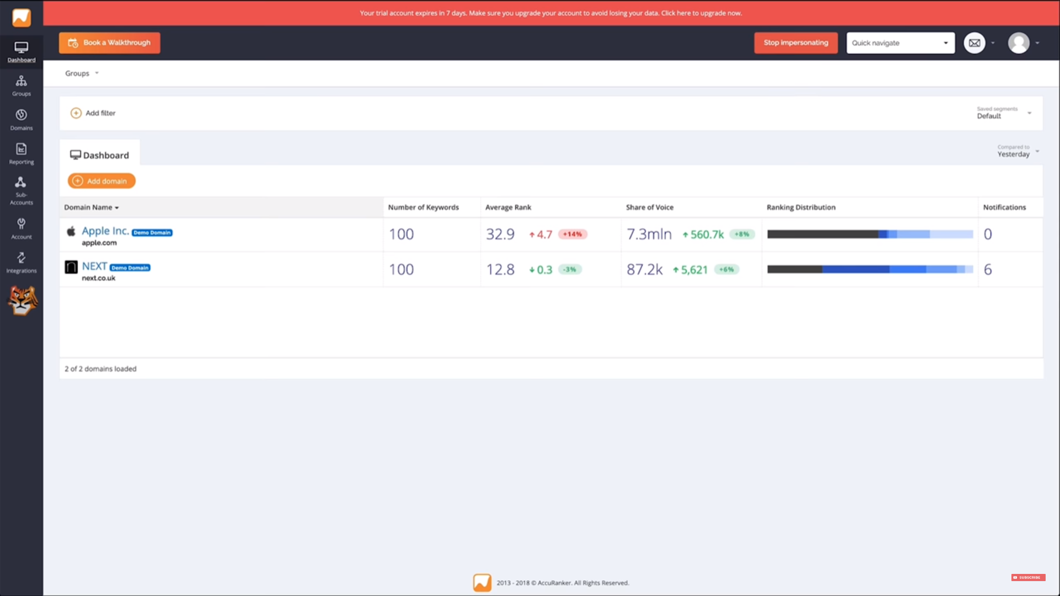The width and height of the screenshot is (1060, 596).
Task: Click the user avatar icon
Action: tap(1019, 43)
